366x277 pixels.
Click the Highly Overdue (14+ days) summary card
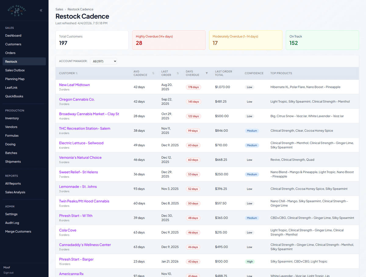(169, 40)
